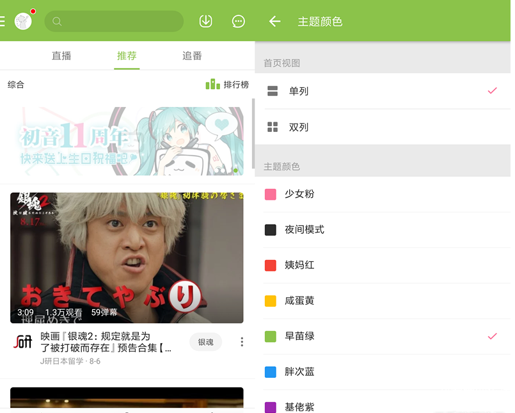515x413 pixels.
Task: Click the 银魂 tag button
Action: tap(205, 342)
